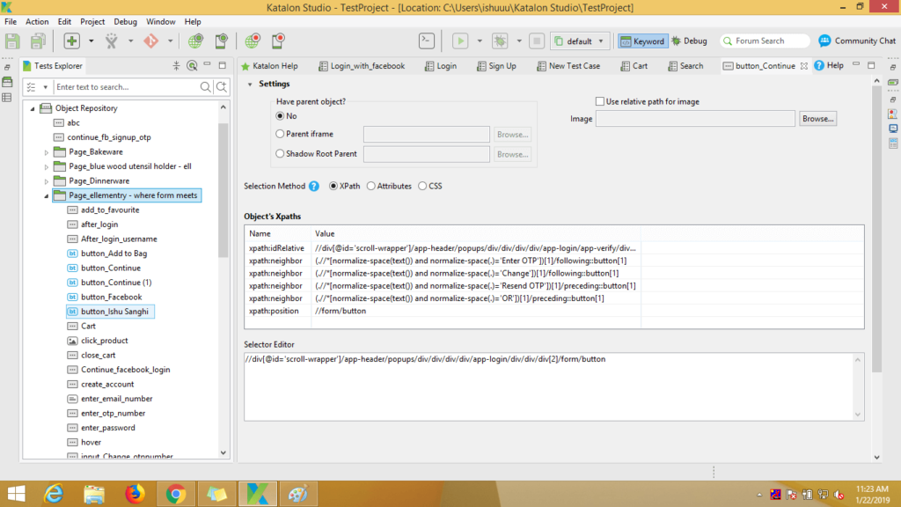Screen dimensions: 901x507
Task: Switch to the Cart tab
Action: [x=634, y=66]
